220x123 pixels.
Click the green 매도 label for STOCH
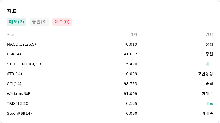tap(209, 64)
